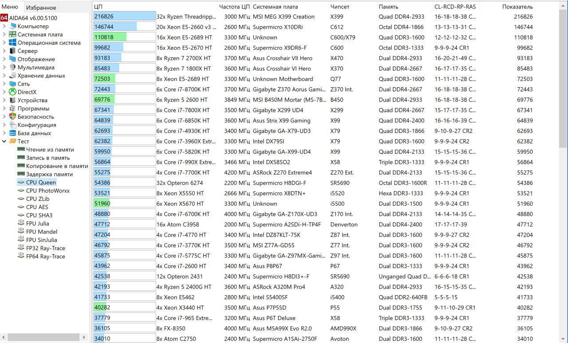Click the 16x Atom C3958 row

pyautogui.click(x=313, y=225)
